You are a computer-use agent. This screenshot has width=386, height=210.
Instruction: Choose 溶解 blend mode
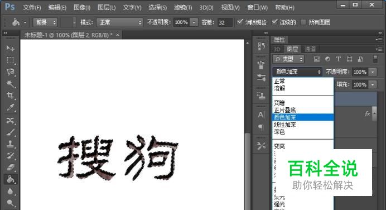click(x=303, y=88)
